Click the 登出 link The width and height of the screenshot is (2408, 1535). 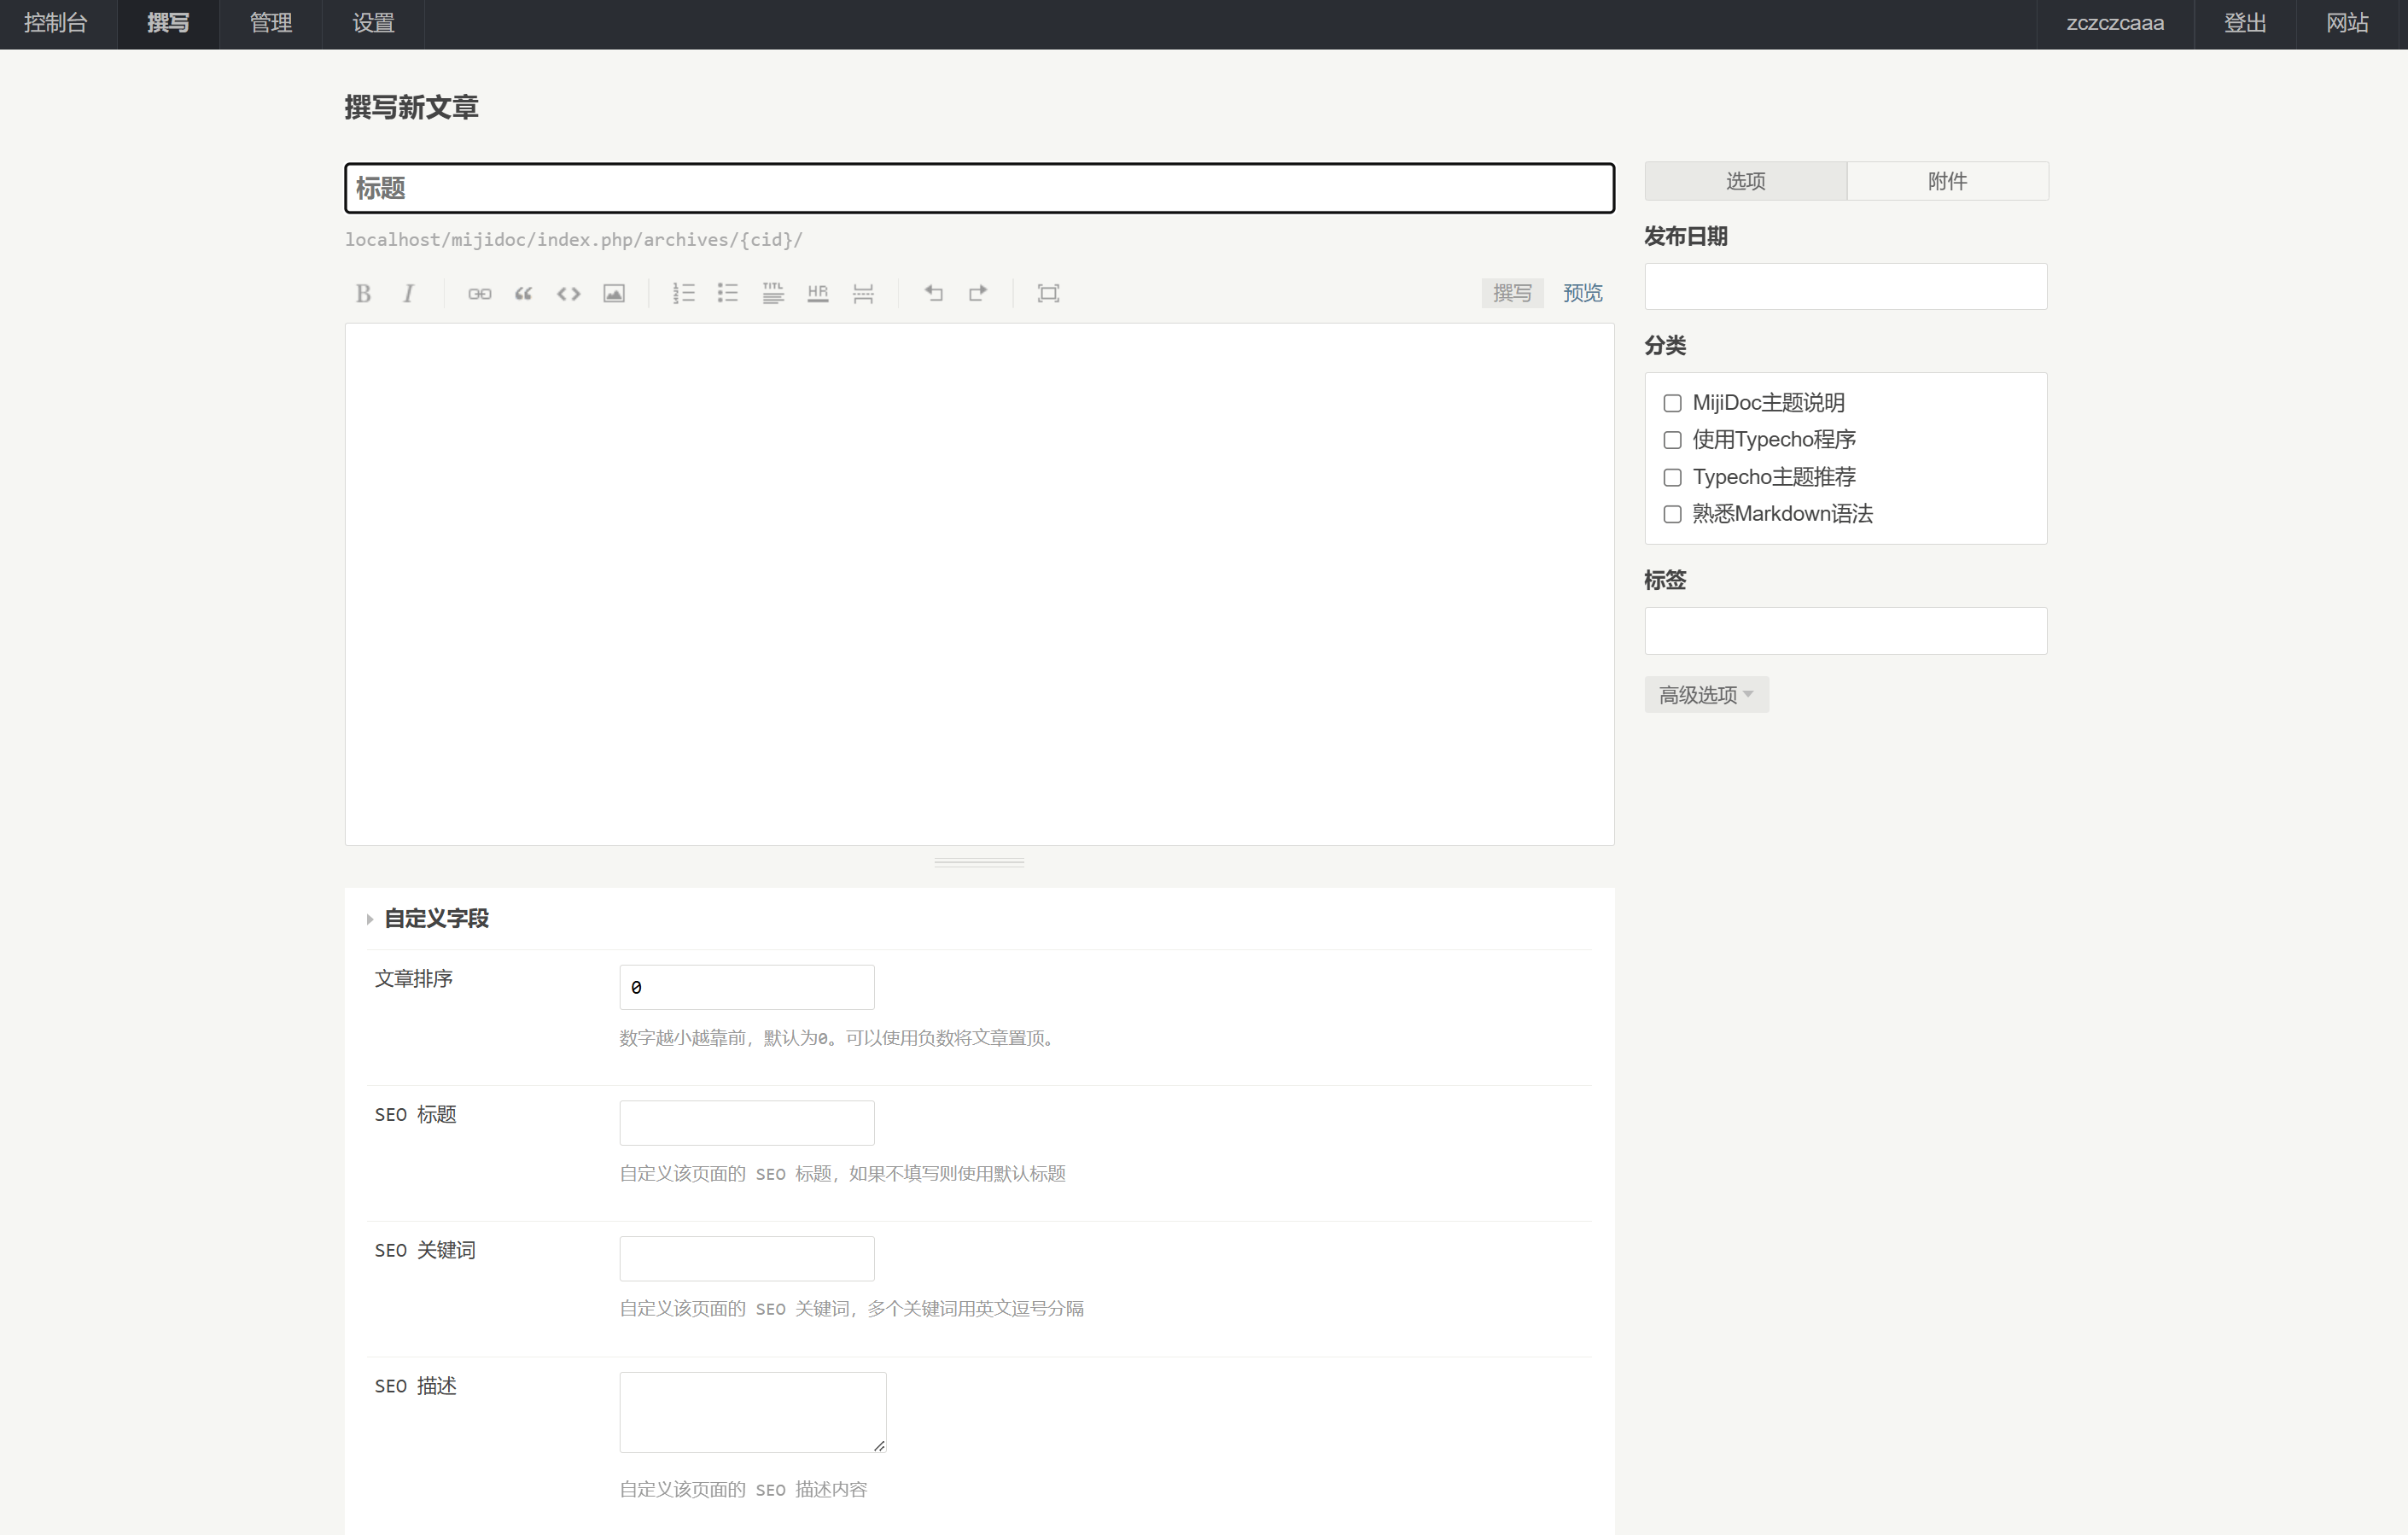(2244, 23)
